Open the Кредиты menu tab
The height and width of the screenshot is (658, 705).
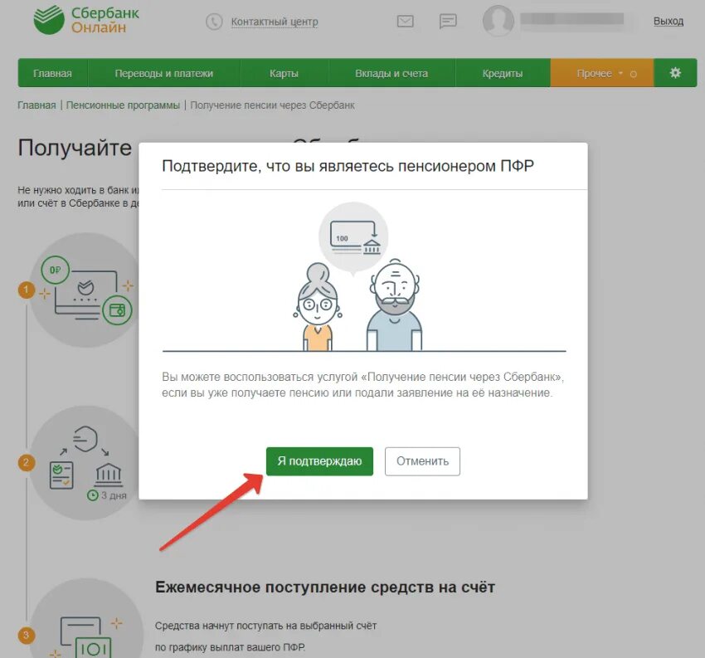point(503,73)
